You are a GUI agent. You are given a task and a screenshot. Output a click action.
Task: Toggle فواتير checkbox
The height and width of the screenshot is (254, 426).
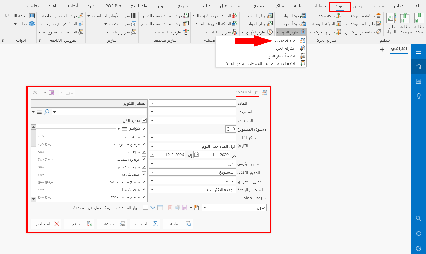pos(144,128)
